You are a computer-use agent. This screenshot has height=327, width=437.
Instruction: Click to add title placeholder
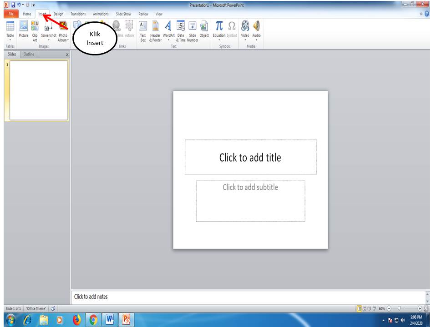(250, 157)
